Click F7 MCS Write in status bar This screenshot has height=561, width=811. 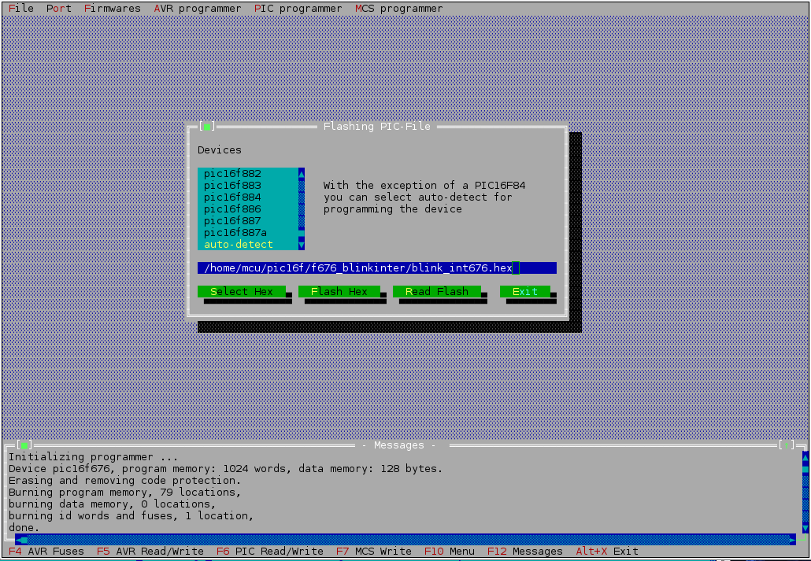pyautogui.click(x=374, y=552)
